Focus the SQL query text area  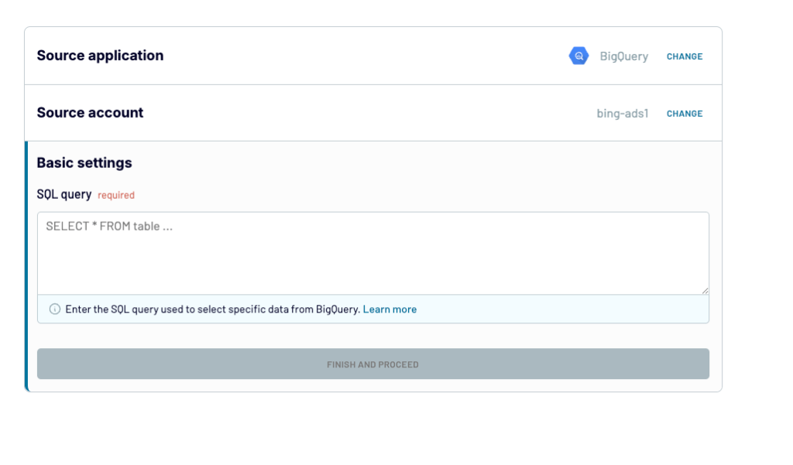(373, 253)
